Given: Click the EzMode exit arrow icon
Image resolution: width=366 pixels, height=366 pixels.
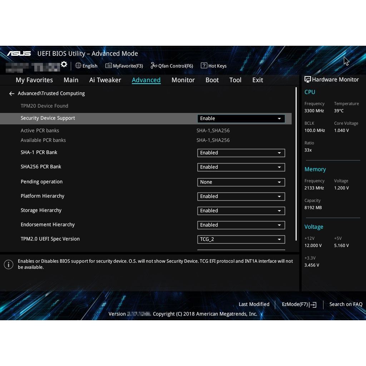Looking at the screenshot, I should coord(313,305).
